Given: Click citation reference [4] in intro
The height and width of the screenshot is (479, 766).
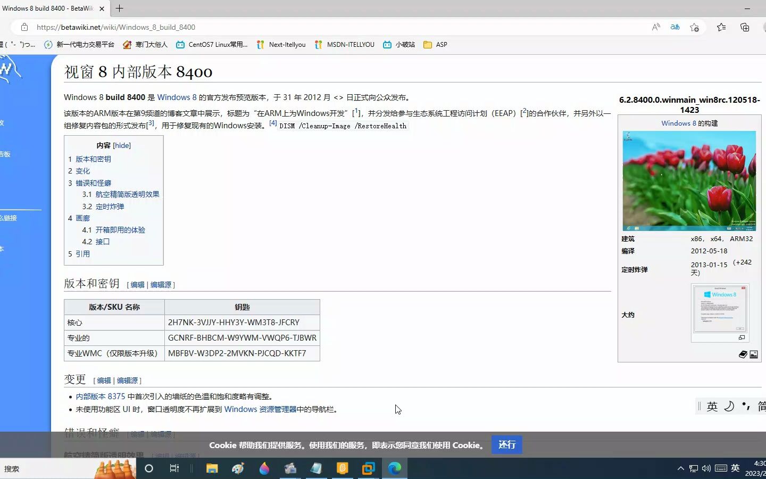Looking at the screenshot, I should click(273, 123).
